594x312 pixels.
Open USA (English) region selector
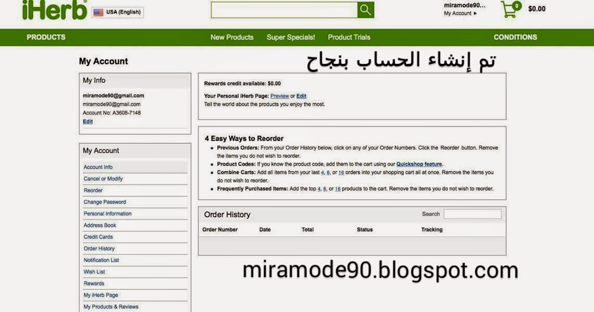(x=118, y=12)
